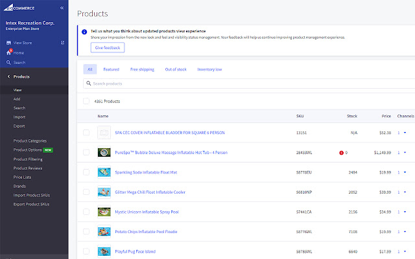Open store via external link icon
Image resolution: width=415 pixels, height=259 pixels.
pos(62,43)
